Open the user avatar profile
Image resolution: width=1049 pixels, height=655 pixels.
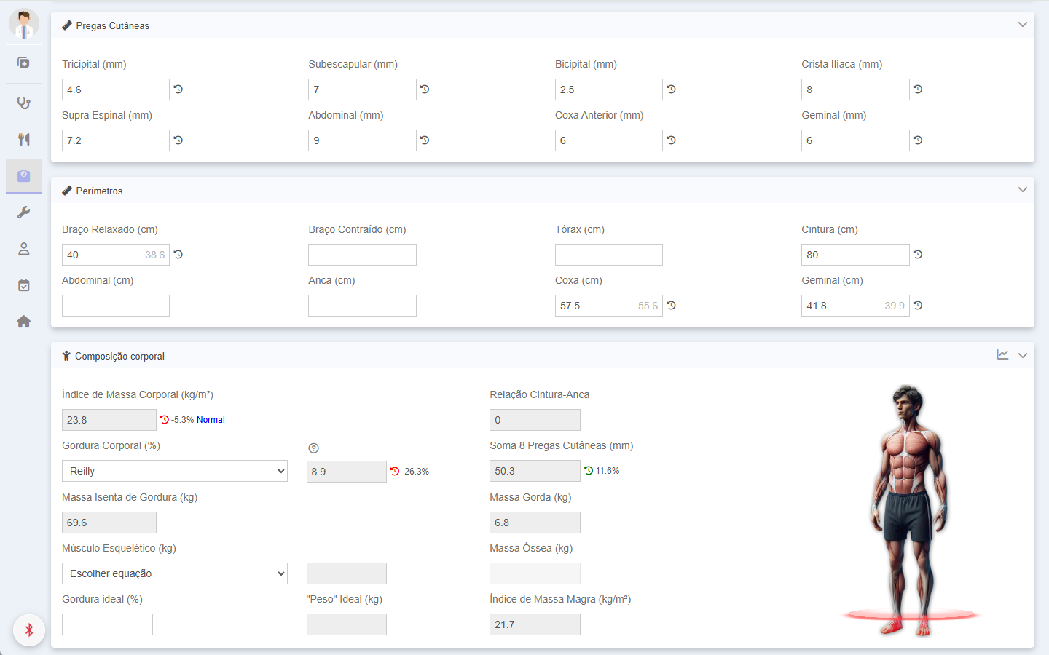coord(24,24)
